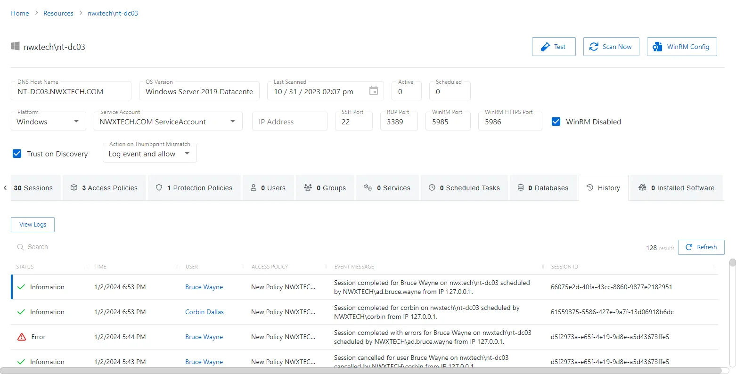This screenshot has width=736, height=374.
Task: Click session ID 66075e2d-40fa-43cc-8860-9877e2182951
Action: click(x=612, y=287)
